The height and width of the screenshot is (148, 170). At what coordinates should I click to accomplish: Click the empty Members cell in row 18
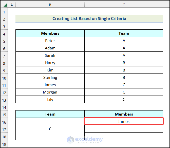pos(124,136)
